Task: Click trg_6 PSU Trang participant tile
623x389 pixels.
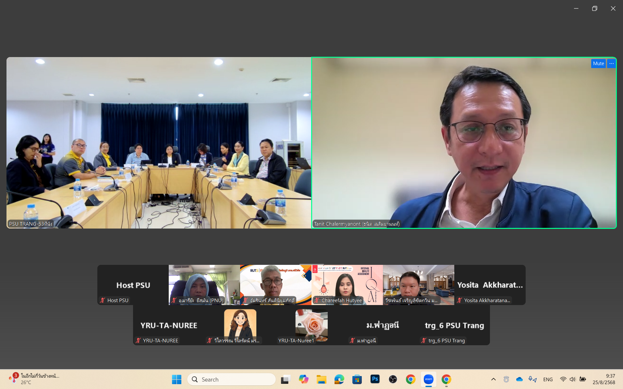Action: pos(454,325)
